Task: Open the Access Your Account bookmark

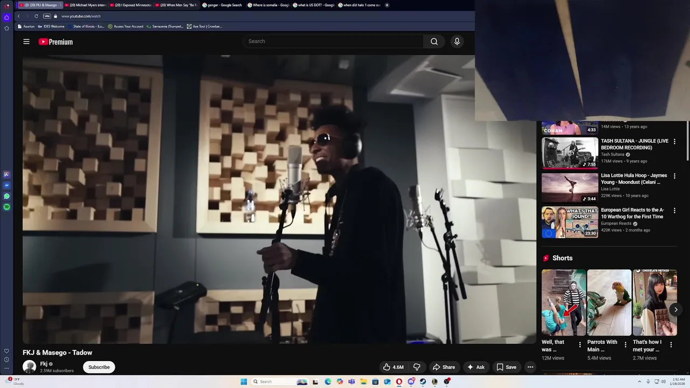Action: pos(126,26)
